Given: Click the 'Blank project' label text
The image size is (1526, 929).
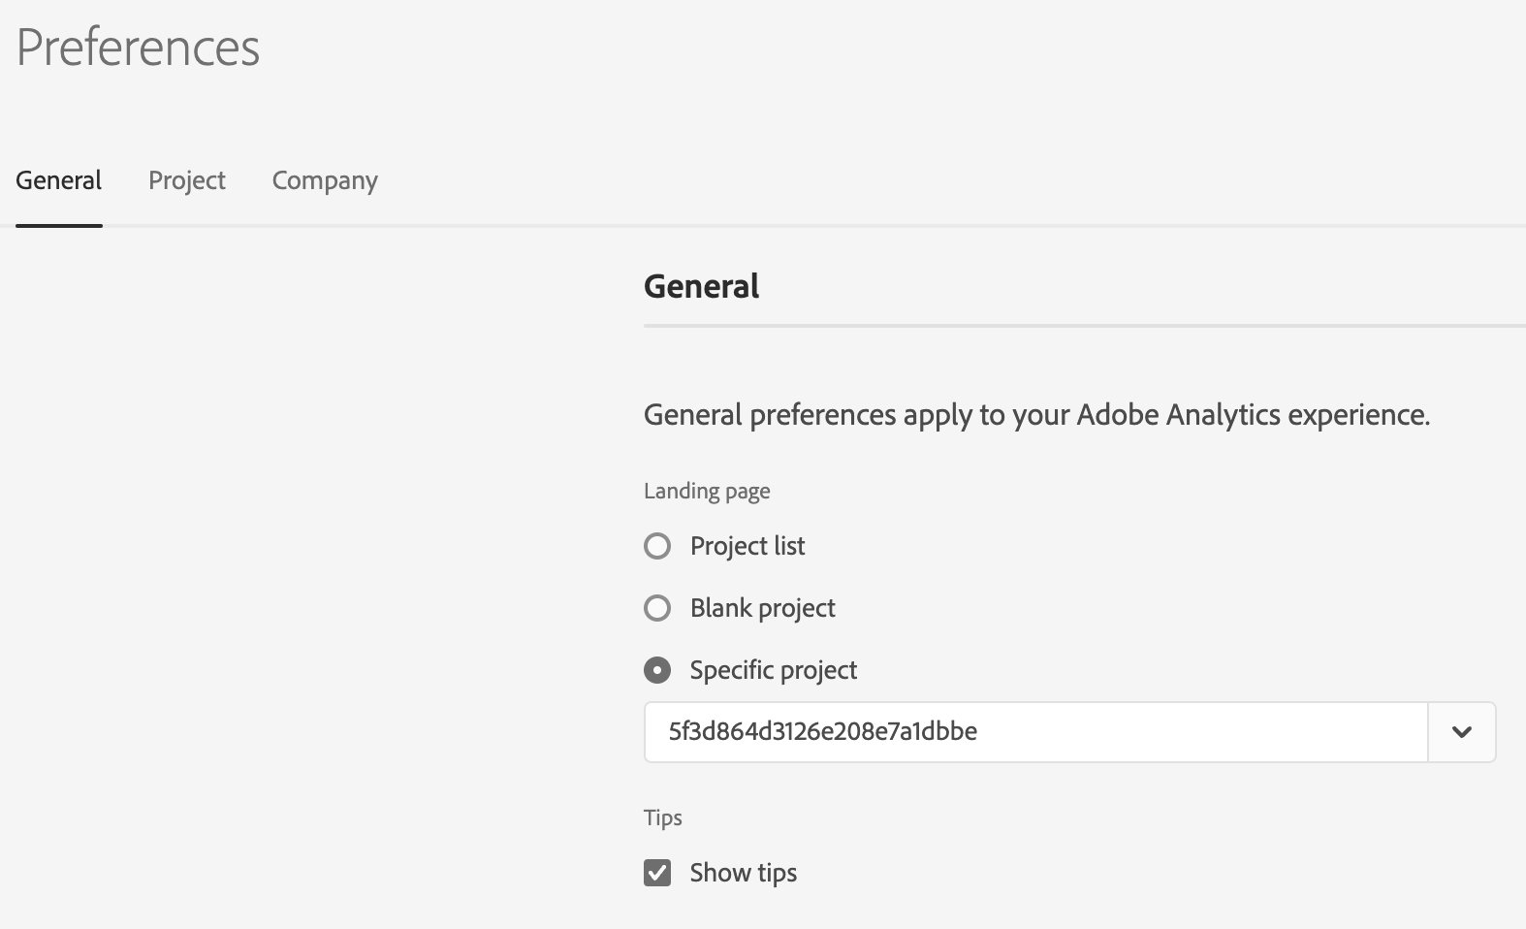Looking at the screenshot, I should click(763, 608).
